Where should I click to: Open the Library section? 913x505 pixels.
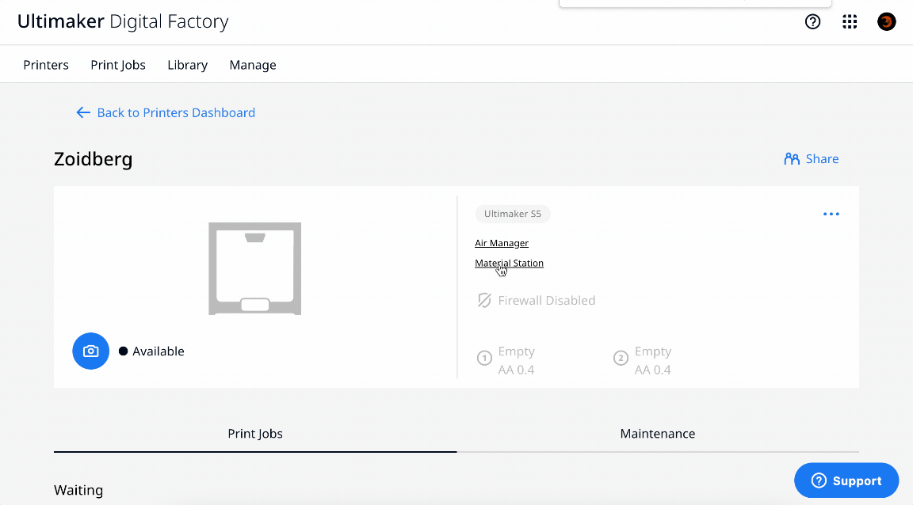tap(187, 65)
